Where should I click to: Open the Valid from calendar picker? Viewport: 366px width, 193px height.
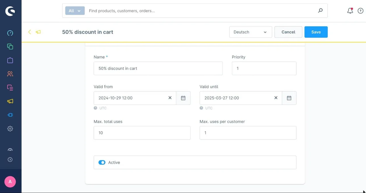point(183,98)
